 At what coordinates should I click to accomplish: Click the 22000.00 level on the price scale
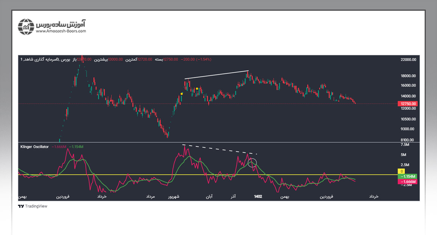click(408, 60)
